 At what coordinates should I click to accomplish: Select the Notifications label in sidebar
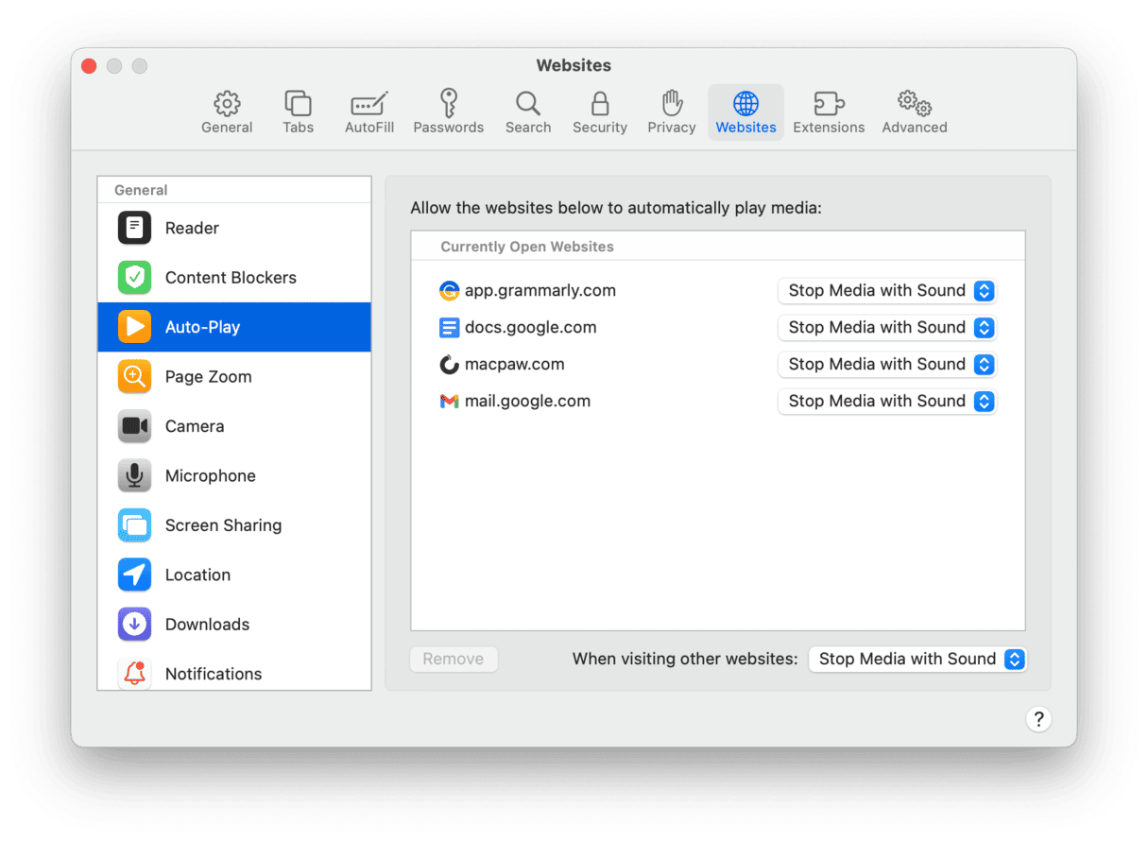point(214,674)
